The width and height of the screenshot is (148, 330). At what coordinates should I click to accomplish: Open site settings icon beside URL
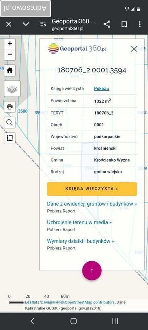[x=43, y=24]
